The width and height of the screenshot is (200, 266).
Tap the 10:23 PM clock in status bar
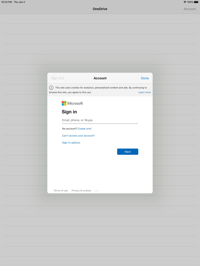pyautogui.click(x=7, y=2)
